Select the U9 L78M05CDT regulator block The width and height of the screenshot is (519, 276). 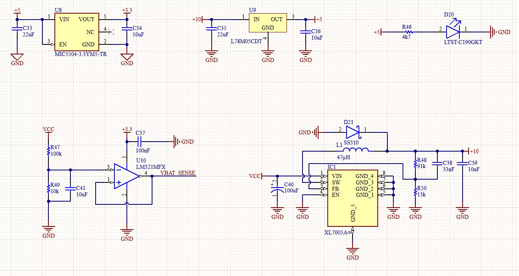(268, 23)
